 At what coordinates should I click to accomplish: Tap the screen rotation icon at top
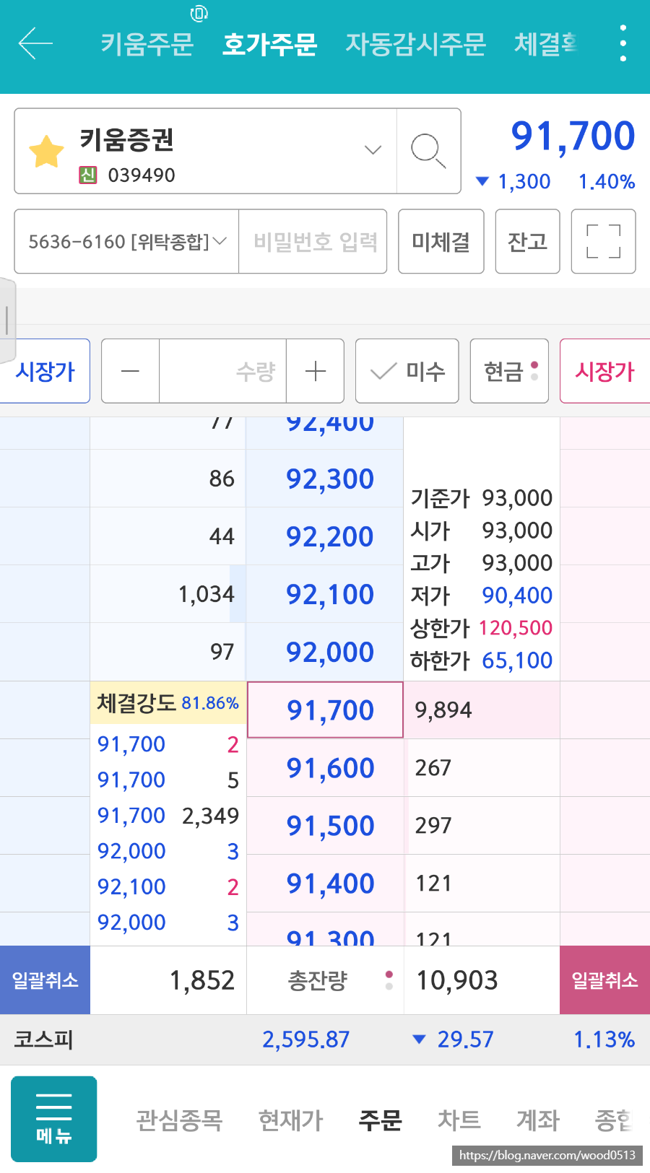coord(199,13)
